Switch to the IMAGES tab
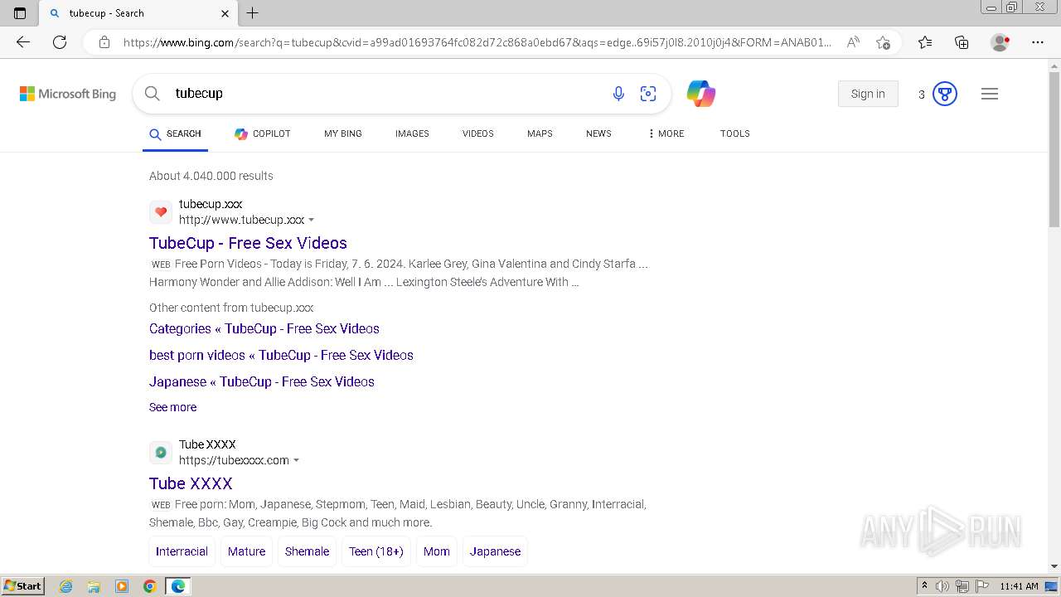This screenshot has width=1061, height=597. (x=412, y=133)
